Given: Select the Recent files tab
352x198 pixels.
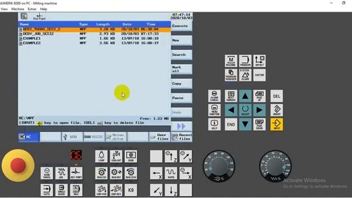Looking at the screenshot, I should pyautogui.click(x=182, y=137).
